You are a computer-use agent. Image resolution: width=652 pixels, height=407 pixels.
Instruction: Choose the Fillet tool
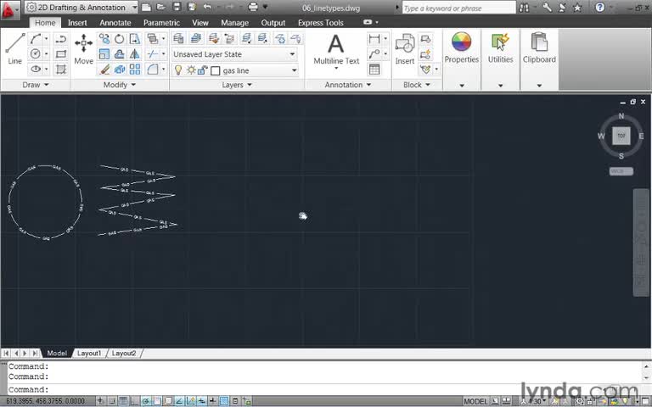pyautogui.click(x=153, y=69)
